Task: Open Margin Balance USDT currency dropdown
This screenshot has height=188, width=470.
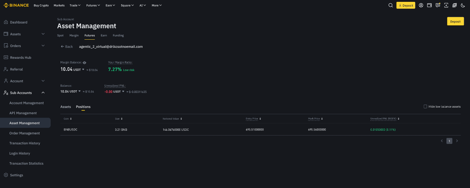Action: (83, 69)
